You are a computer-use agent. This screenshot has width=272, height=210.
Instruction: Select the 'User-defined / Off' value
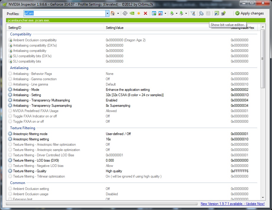118,134
